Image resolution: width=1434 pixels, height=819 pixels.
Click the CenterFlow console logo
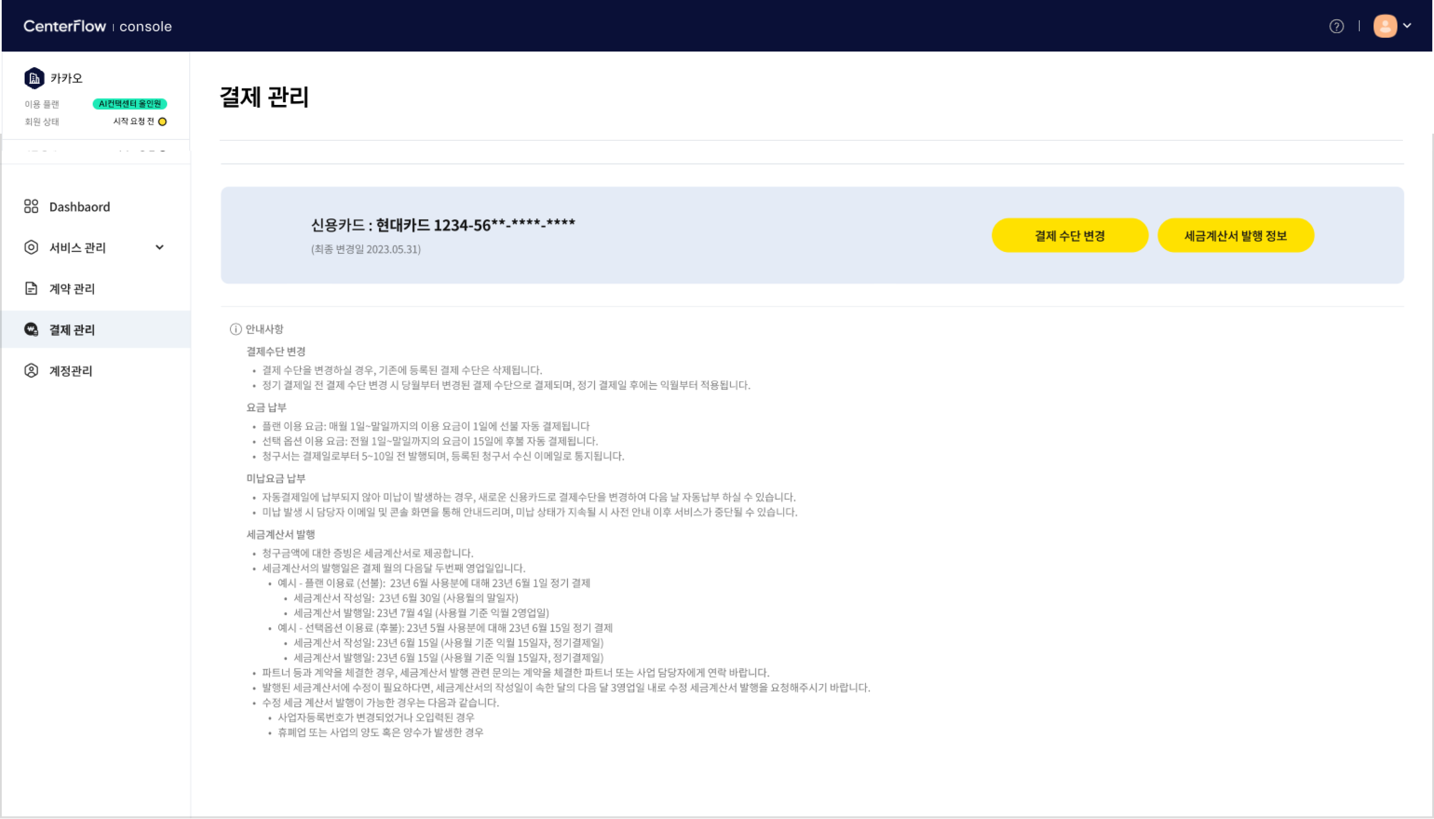97,26
